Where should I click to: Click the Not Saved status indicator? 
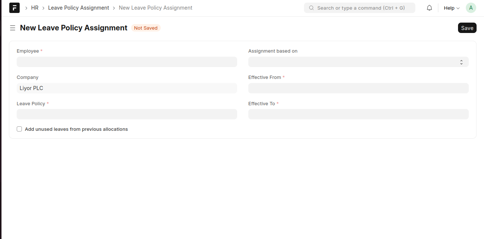tap(145, 28)
